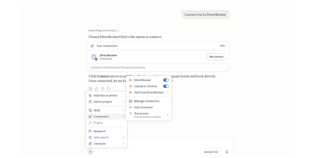Click the Research magnifier icon
The image size is (316, 158).
pyautogui.click(x=90, y=131)
